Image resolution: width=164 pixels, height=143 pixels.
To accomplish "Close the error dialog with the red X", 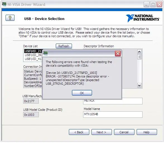I will [118, 53].
